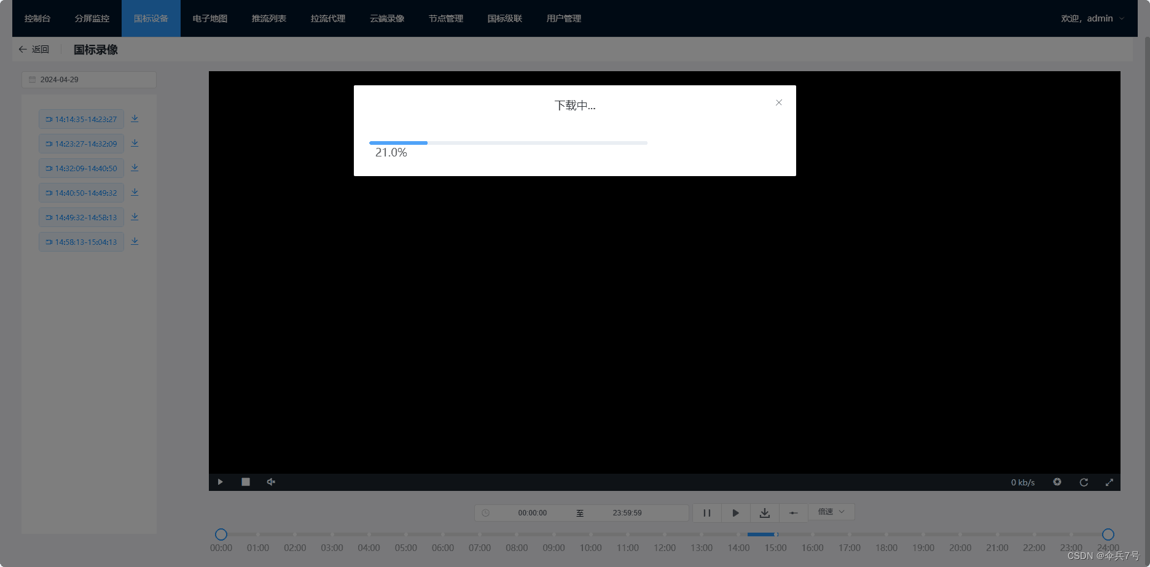Open the 电子地图 menu item

pos(210,18)
